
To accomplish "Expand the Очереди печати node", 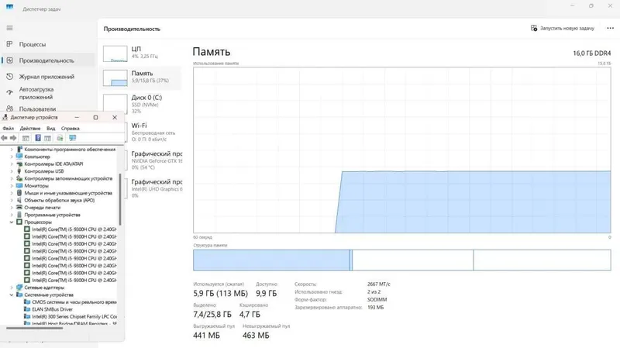I will tap(12, 207).
